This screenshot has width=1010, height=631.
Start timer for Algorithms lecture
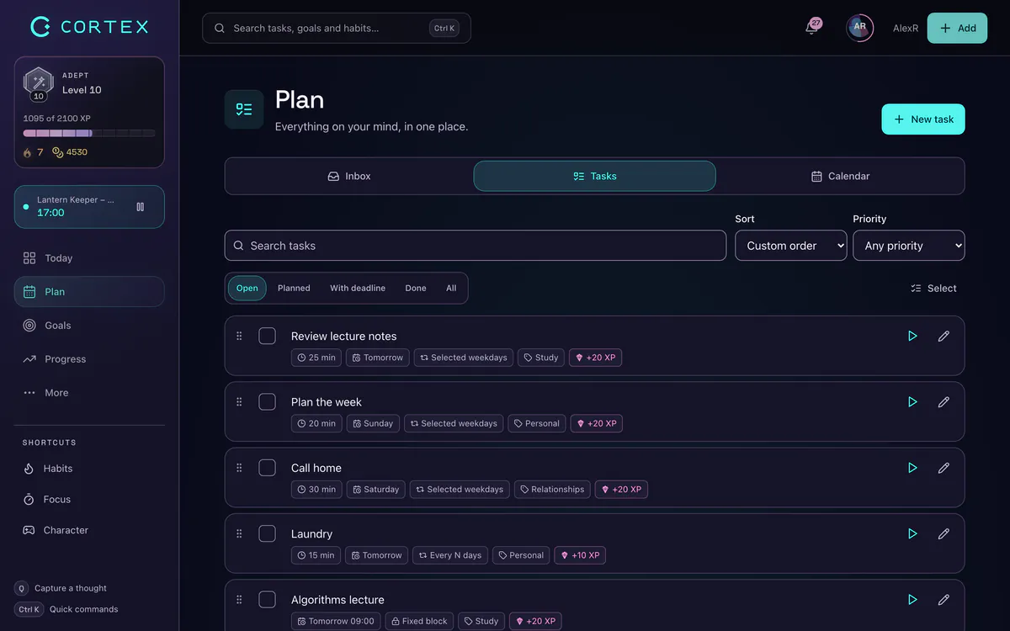[912, 600]
